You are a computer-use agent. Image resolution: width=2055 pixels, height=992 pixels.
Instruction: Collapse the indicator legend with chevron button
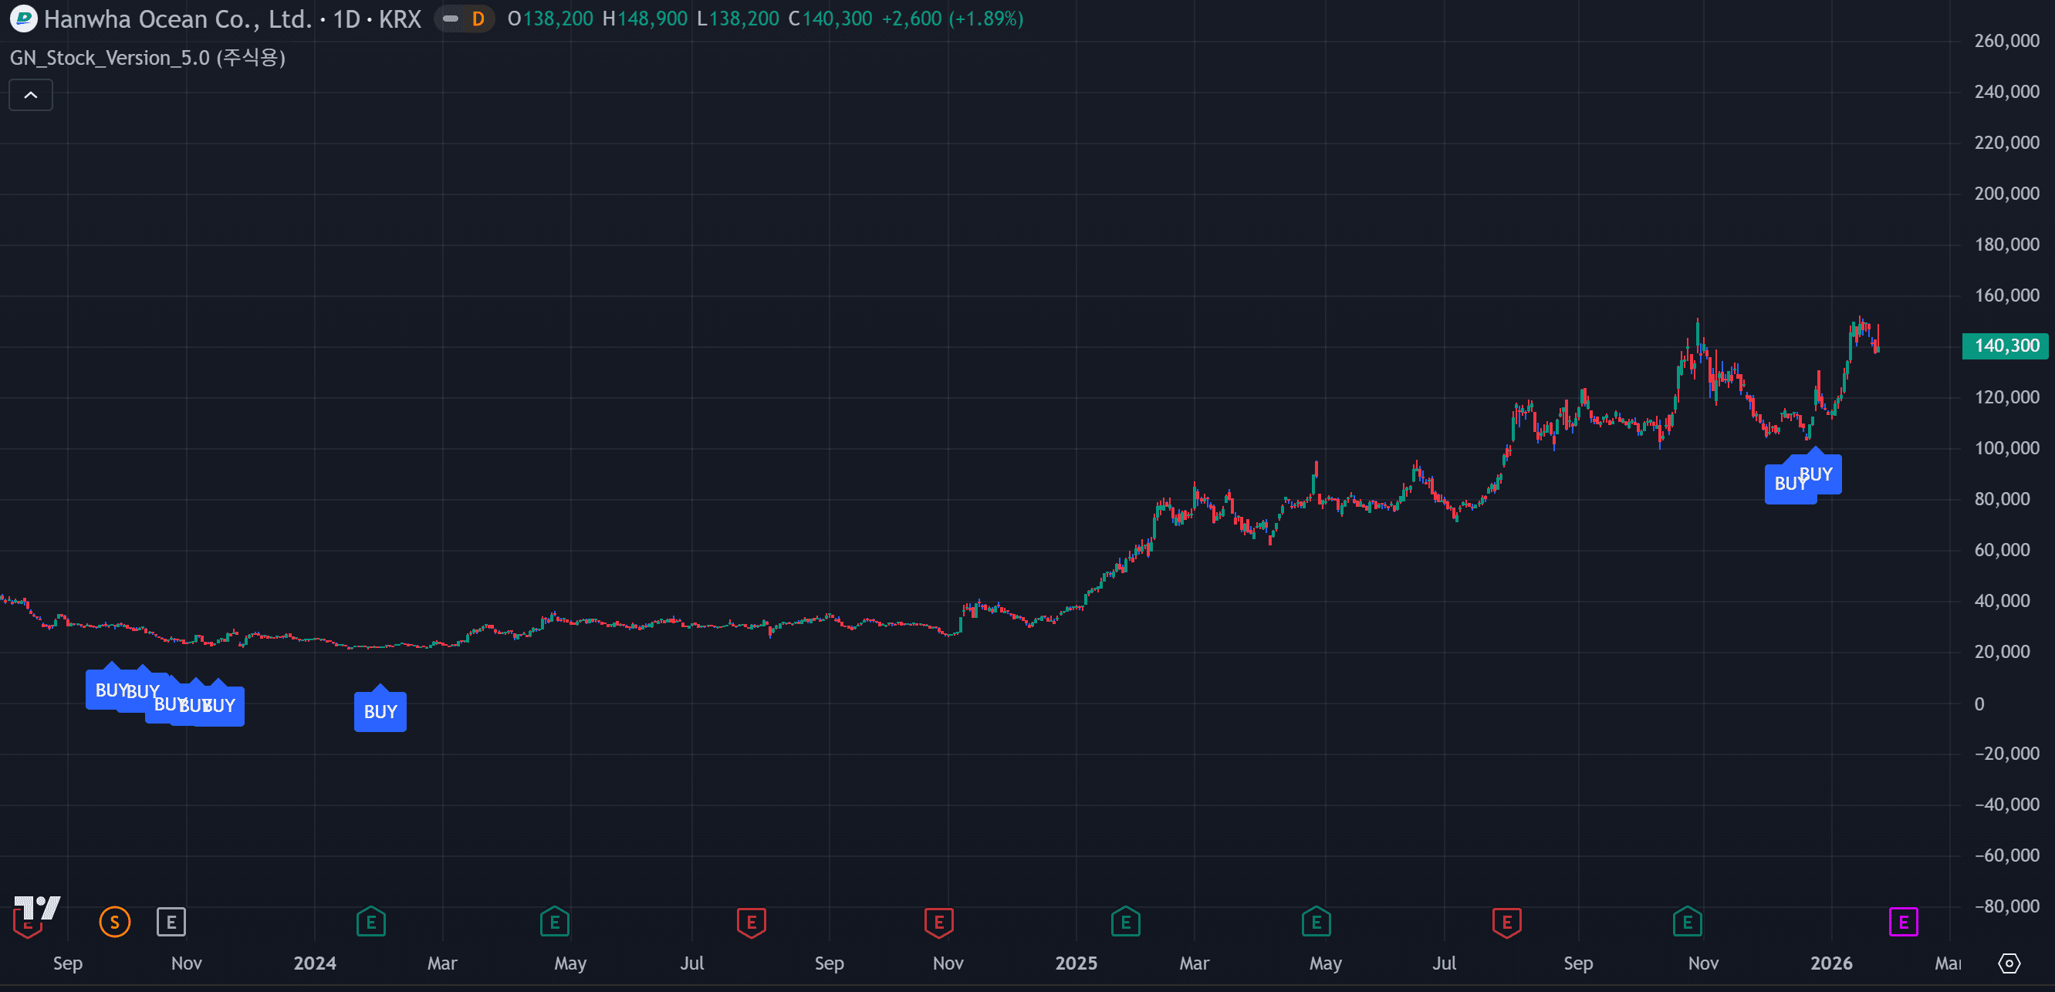click(x=31, y=95)
